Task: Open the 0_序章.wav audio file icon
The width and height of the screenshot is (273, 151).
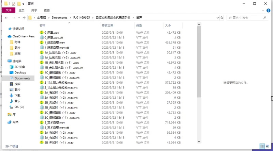Action: click(42, 33)
